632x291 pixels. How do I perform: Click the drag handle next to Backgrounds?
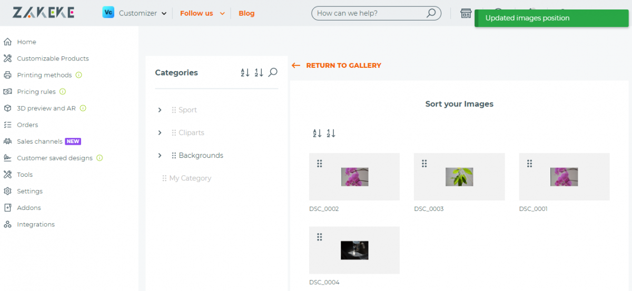coord(174,156)
